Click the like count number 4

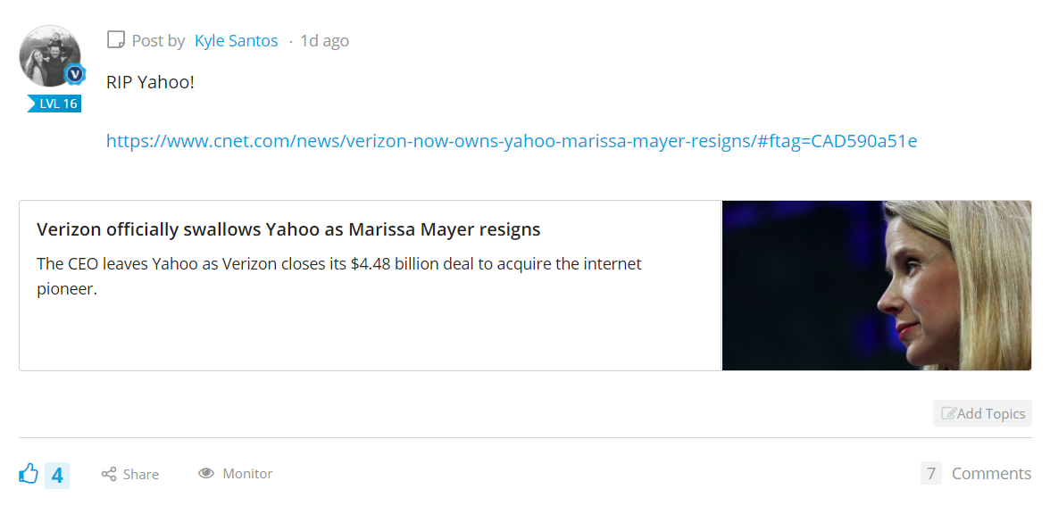[x=57, y=475]
